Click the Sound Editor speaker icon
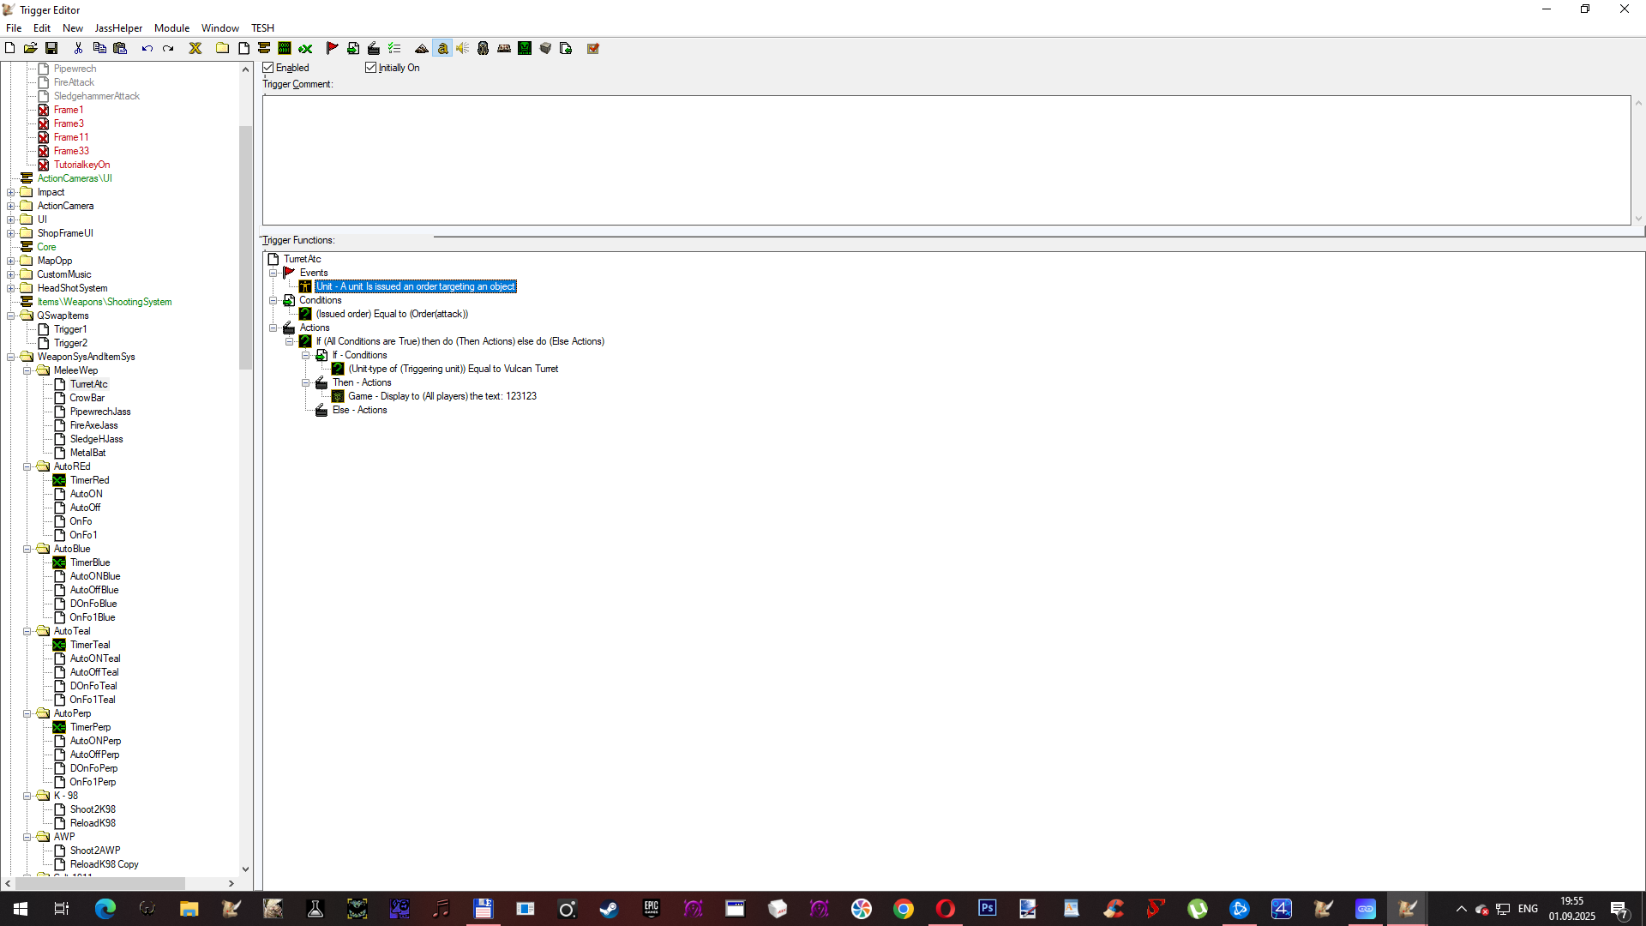1646x926 pixels. (463, 49)
